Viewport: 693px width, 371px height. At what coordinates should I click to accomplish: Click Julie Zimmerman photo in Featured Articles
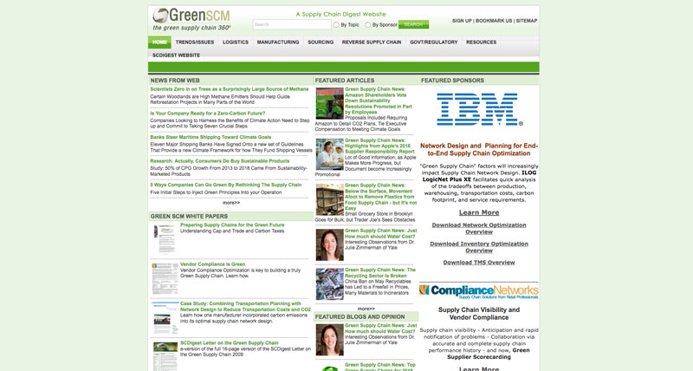coord(330,244)
